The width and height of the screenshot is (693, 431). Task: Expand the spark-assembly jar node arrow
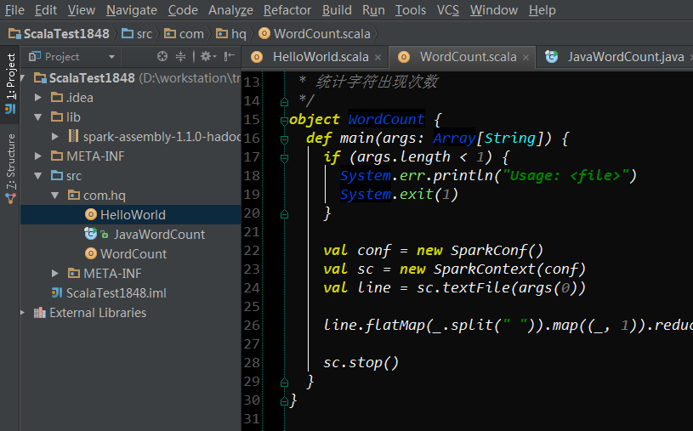tap(54, 137)
